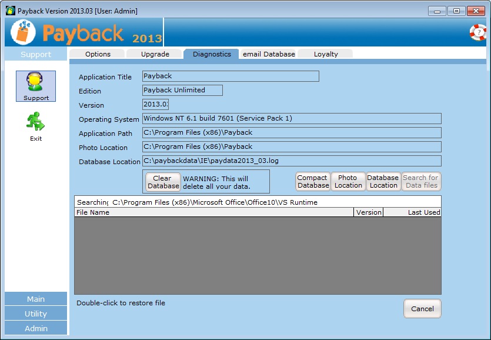Choose the Photo Location button
Screen dimensions: 491x340
pyautogui.click(x=348, y=182)
